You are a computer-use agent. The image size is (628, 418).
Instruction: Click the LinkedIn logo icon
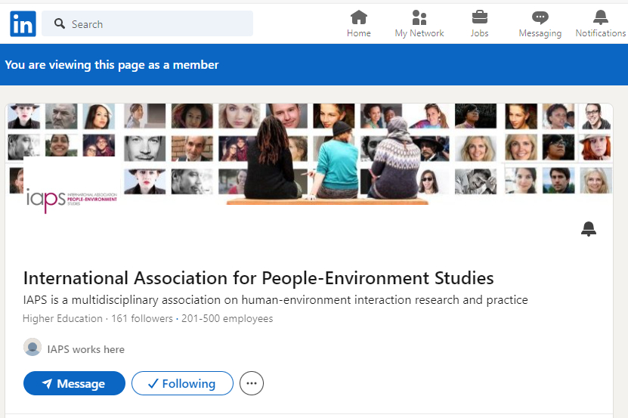pos(23,24)
